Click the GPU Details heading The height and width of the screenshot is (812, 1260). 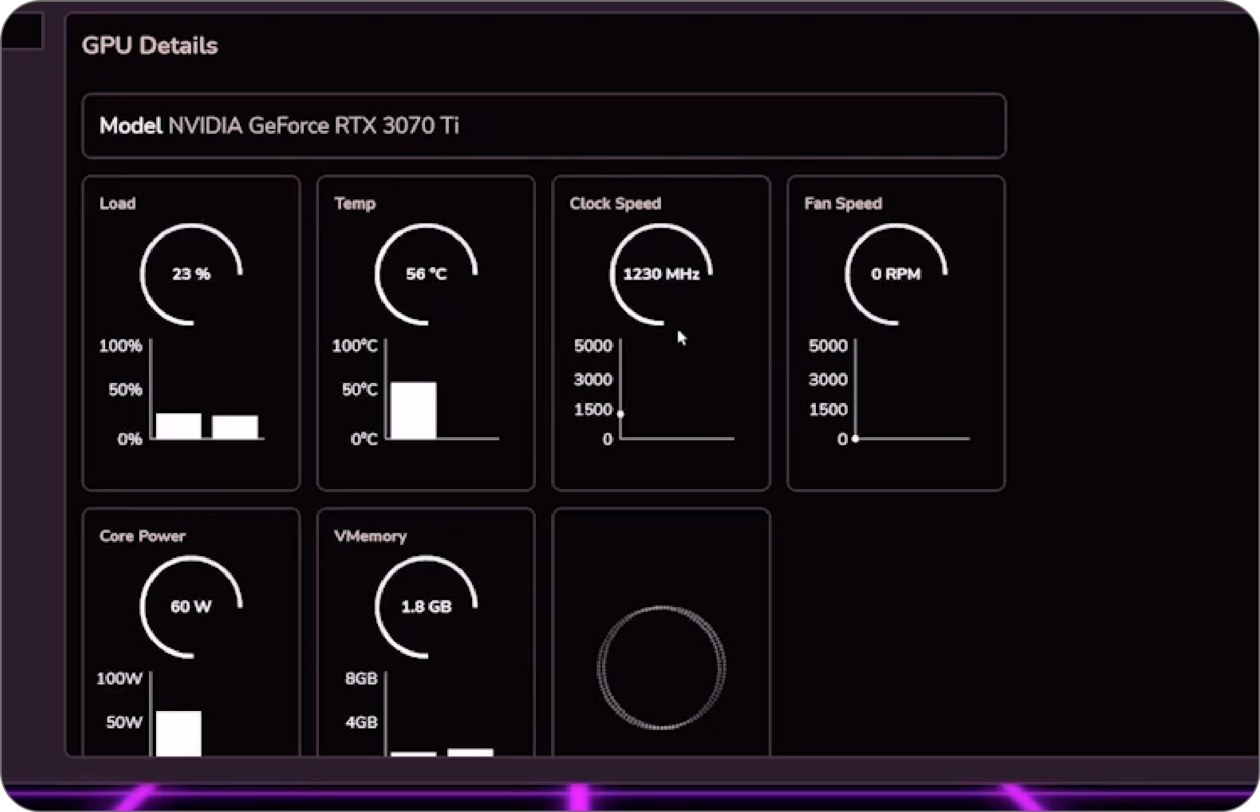coord(150,46)
